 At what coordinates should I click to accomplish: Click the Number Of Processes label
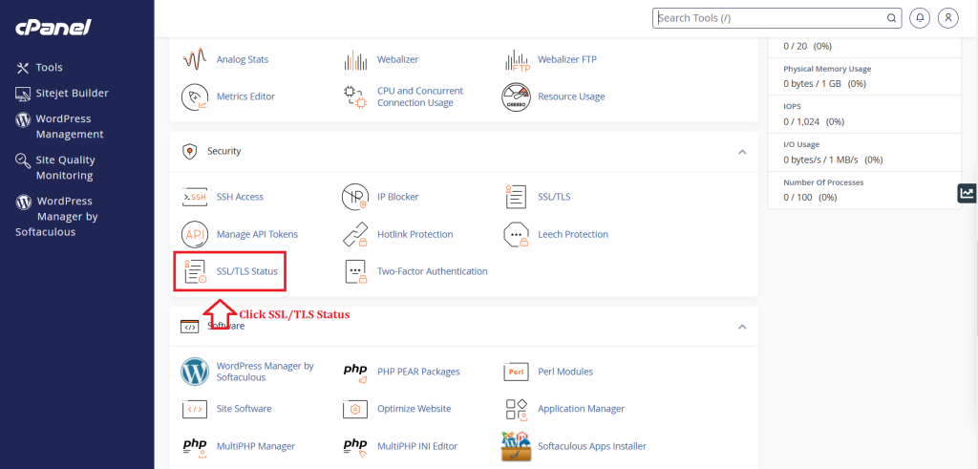pyautogui.click(x=823, y=182)
